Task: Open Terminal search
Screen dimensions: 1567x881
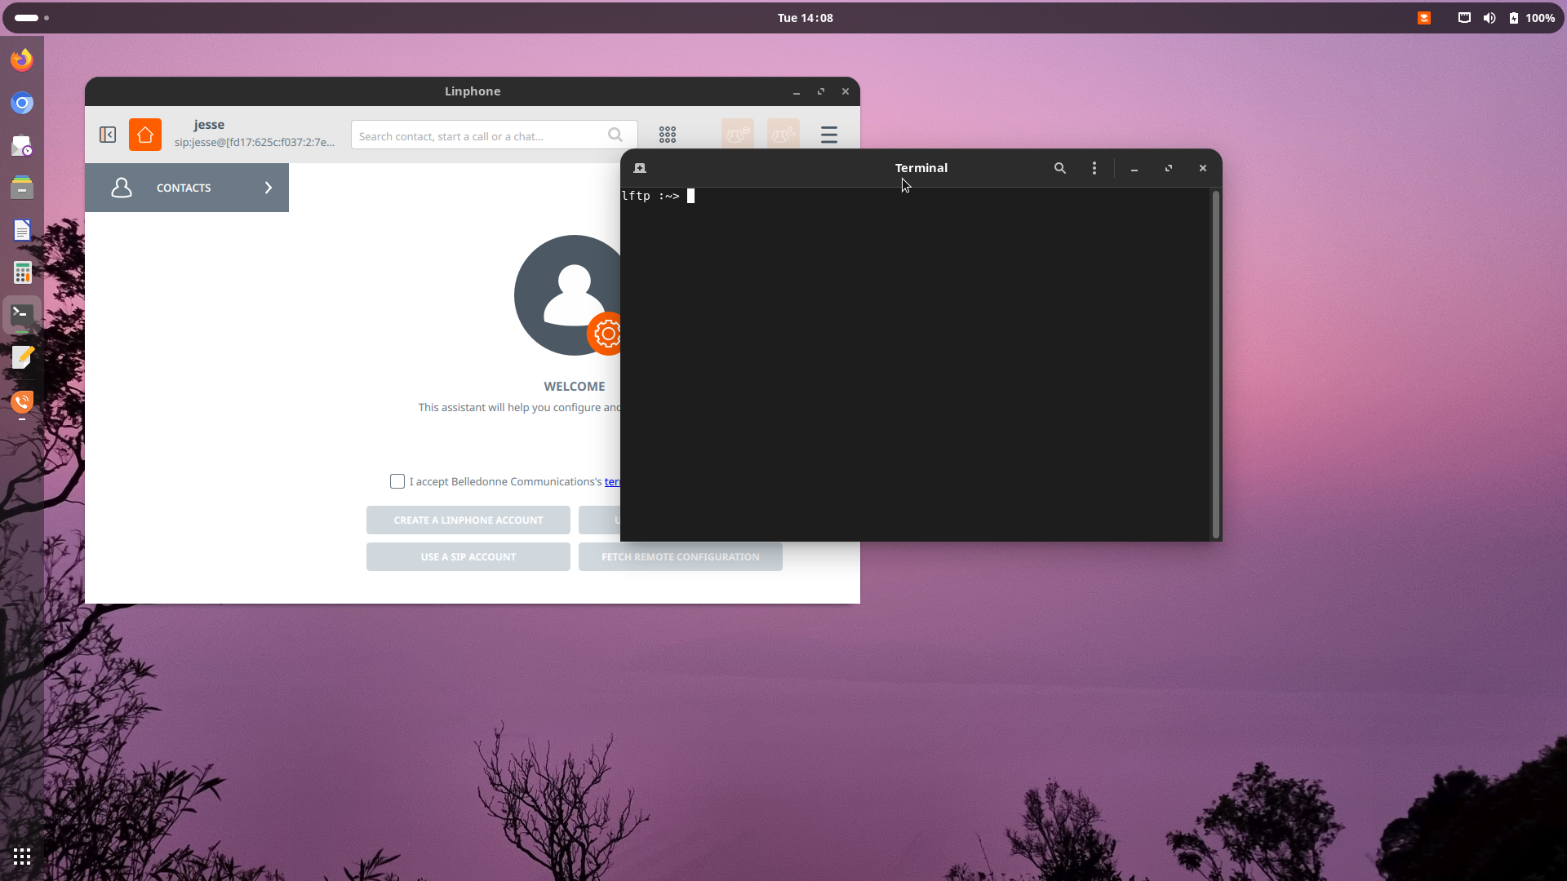Action: 1060,168
